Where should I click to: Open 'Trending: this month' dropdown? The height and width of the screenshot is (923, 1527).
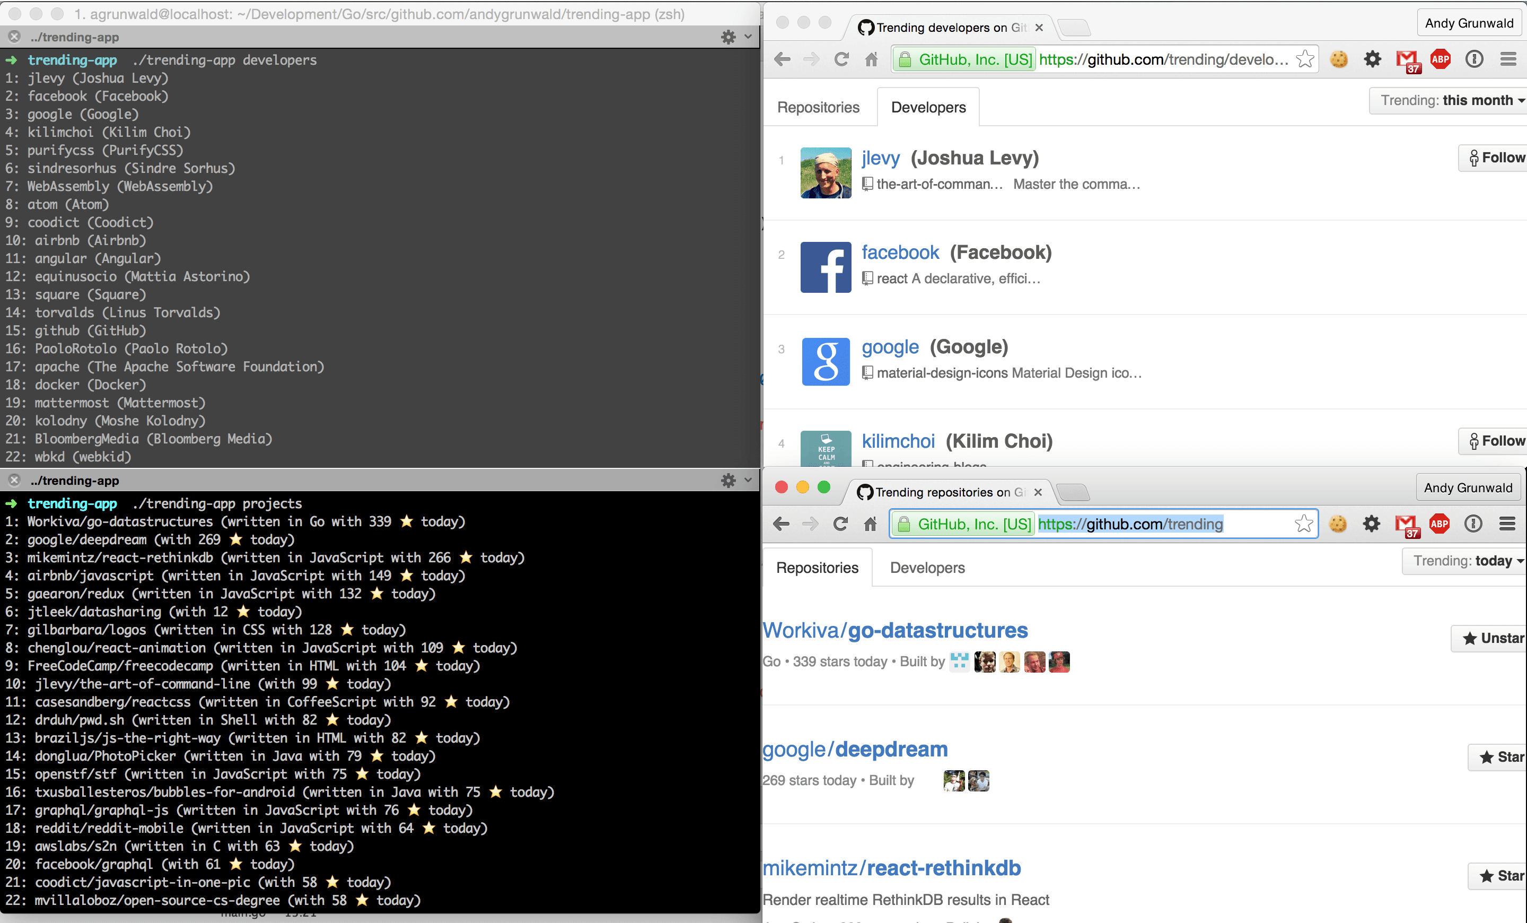(x=1449, y=100)
